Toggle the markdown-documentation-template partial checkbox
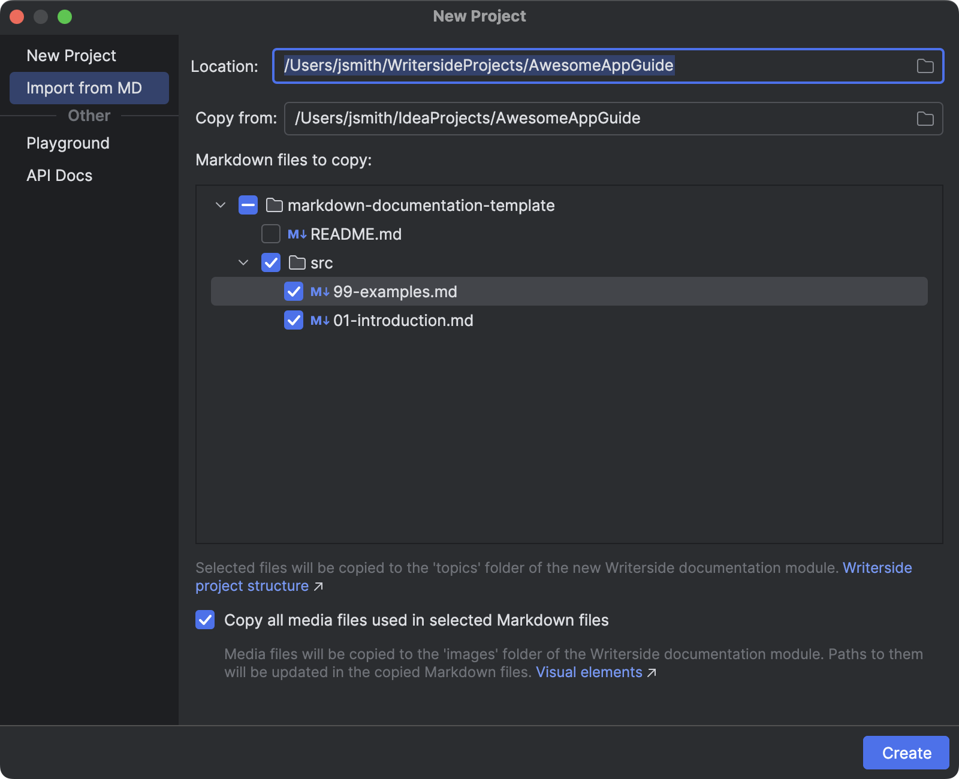 click(x=248, y=206)
